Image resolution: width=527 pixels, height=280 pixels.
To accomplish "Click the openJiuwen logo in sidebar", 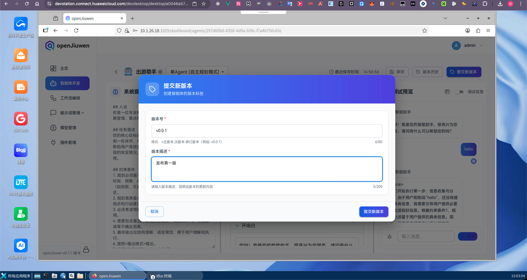I will tap(67, 46).
